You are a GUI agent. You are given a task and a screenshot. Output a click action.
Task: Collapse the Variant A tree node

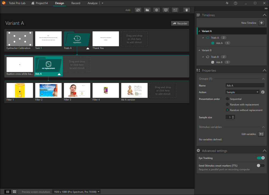tap(199, 31)
